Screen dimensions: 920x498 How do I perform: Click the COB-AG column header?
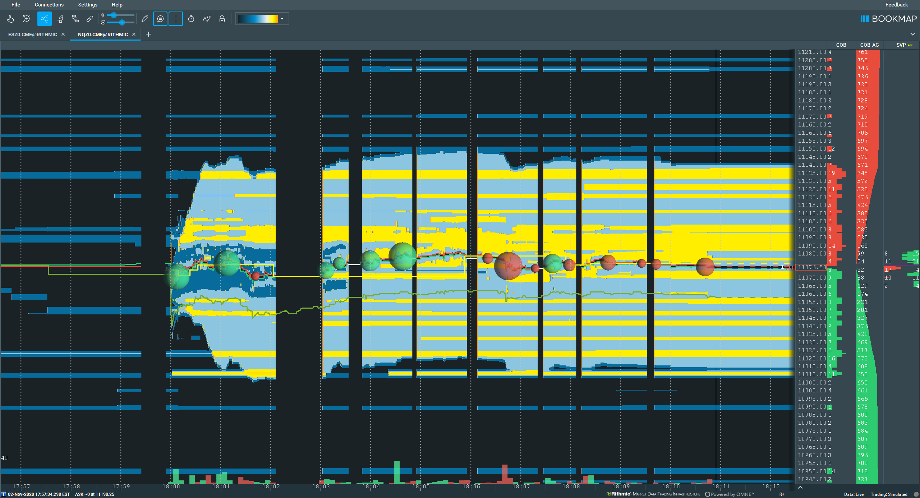click(x=869, y=45)
